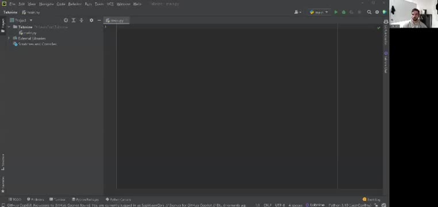The image size is (438, 207).
Task: Click Collapse All icon in Project panel
Action: 81,20
